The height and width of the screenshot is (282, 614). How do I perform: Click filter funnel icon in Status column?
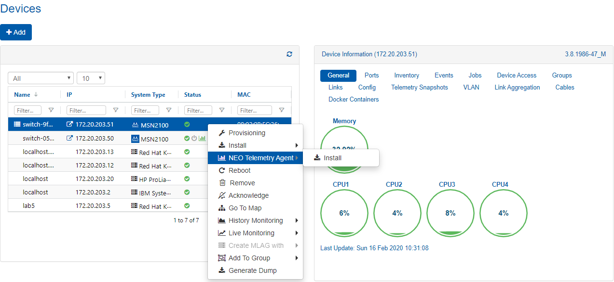[222, 110]
